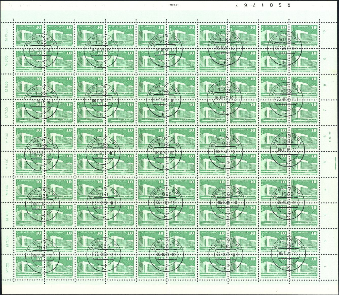Select the bottom-right stamp of the sheet
This screenshot has width=339, height=295.
point(305,267)
